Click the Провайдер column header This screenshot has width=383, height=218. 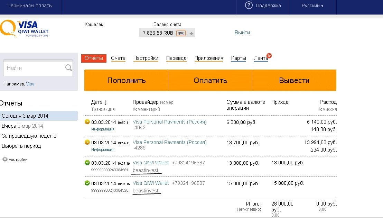(x=146, y=102)
